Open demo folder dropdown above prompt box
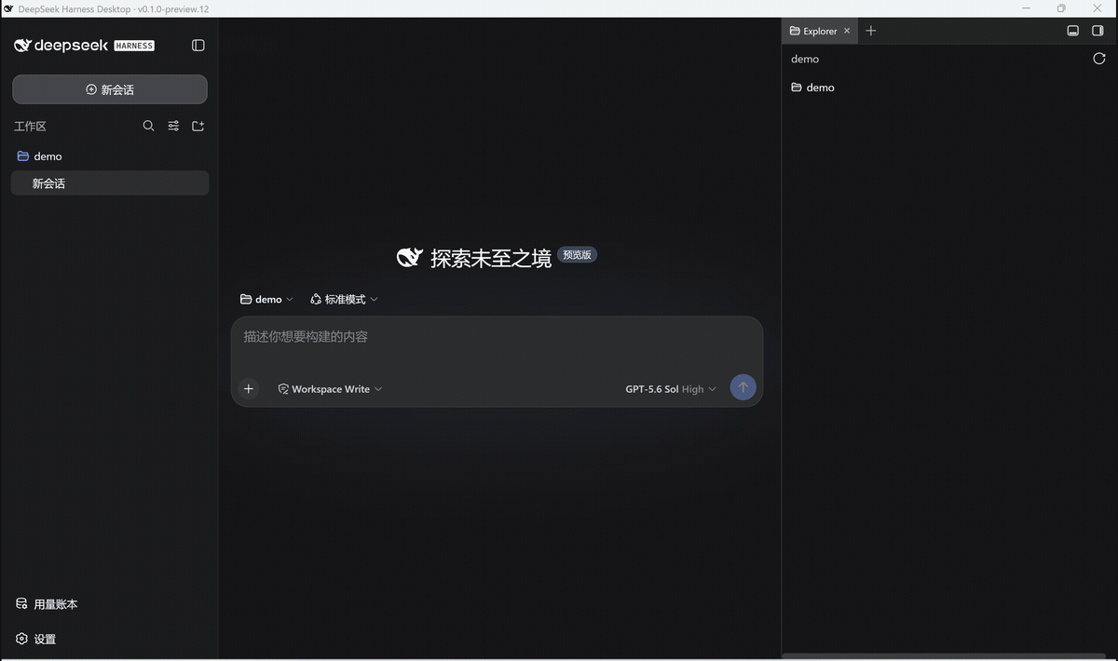Screen dimensions: 1118x661 pyautogui.click(x=266, y=299)
